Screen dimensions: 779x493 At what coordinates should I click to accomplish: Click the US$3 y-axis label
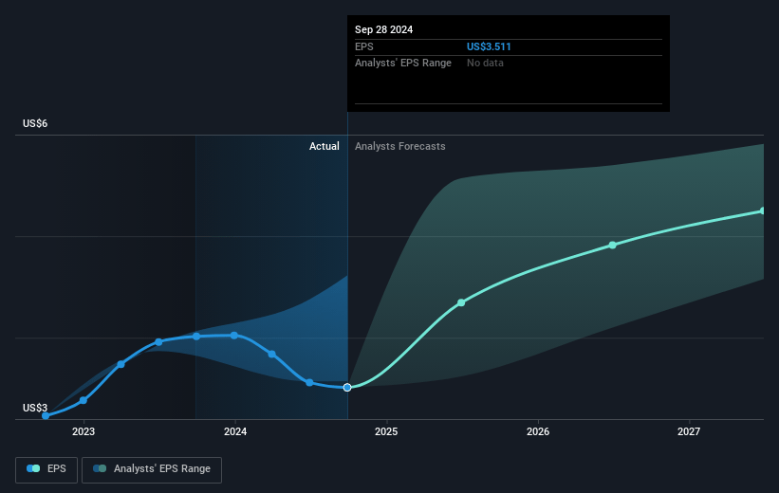pos(35,408)
